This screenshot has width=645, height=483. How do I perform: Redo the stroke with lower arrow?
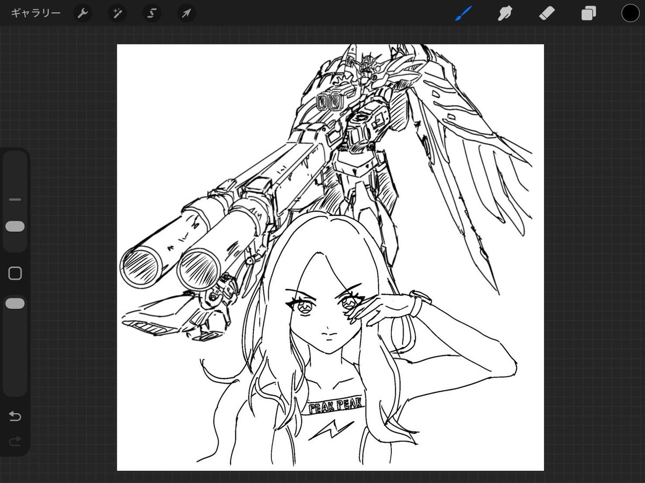[x=15, y=441]
